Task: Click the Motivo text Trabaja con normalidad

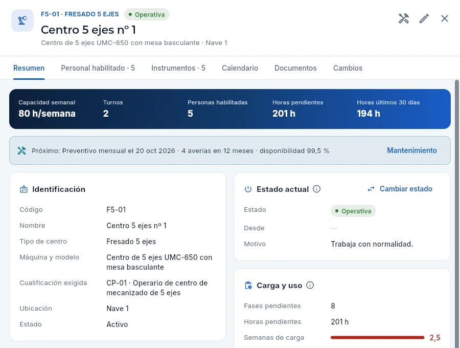Action: (372, 244)
